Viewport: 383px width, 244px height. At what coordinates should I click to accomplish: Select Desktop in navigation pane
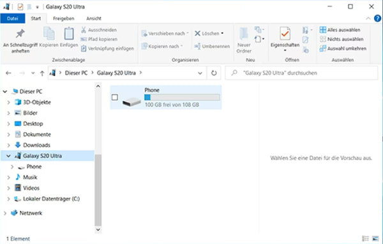(33, 124)
